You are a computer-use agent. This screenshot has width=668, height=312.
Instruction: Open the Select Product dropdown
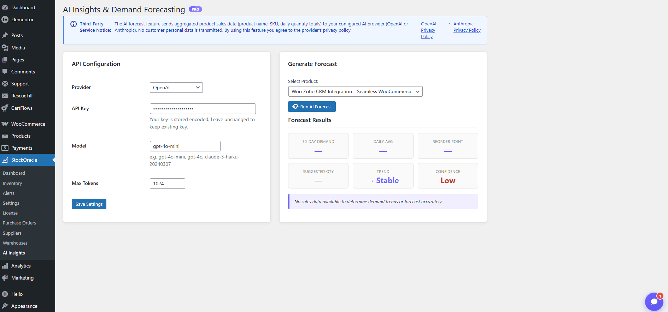[356, 91]
